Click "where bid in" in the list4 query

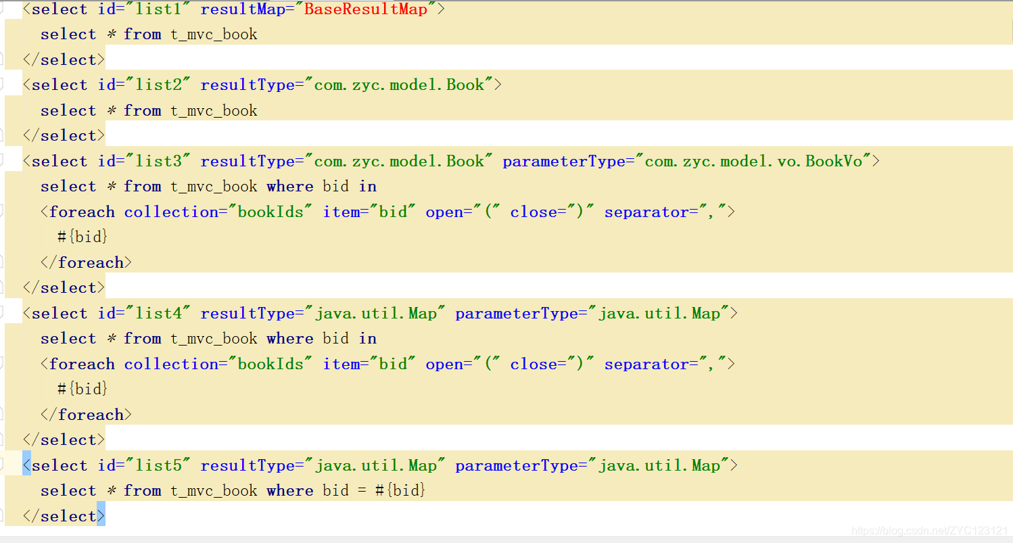coord(321,339)
